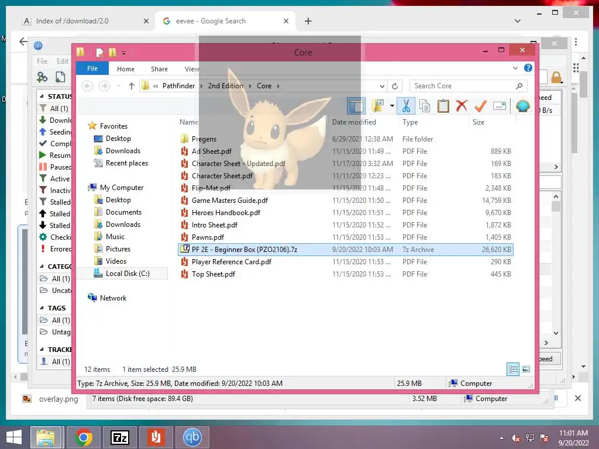Open Downloads under Favorites
This screenshot has height=449, width=599.
(x=123, y=151)
